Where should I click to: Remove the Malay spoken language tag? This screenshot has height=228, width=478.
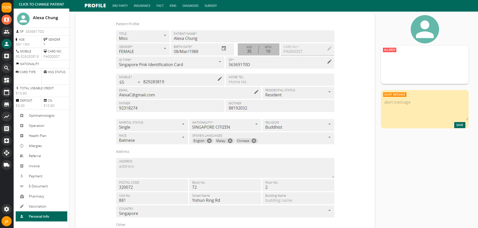pos(230,141)
